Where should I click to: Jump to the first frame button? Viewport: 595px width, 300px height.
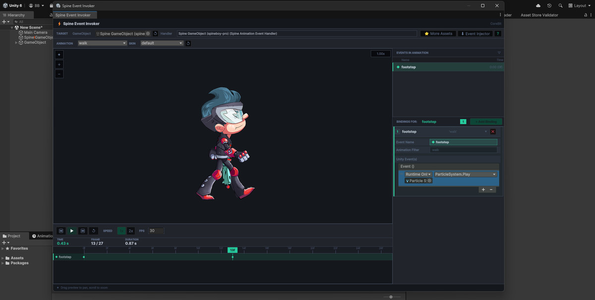[x=61, y=231]
